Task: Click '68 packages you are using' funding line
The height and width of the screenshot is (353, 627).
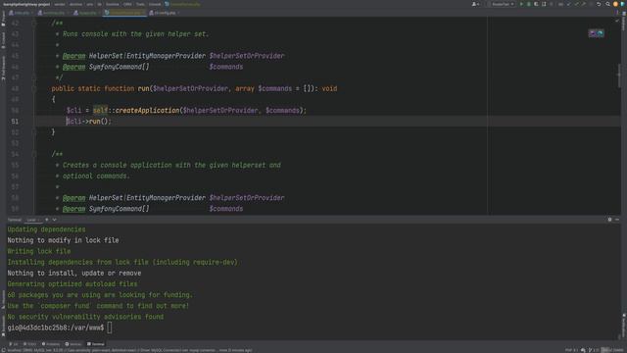Action: pos(100,294)
